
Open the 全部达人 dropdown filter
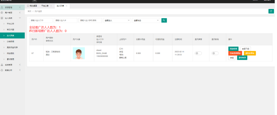[x=117, y=20]
